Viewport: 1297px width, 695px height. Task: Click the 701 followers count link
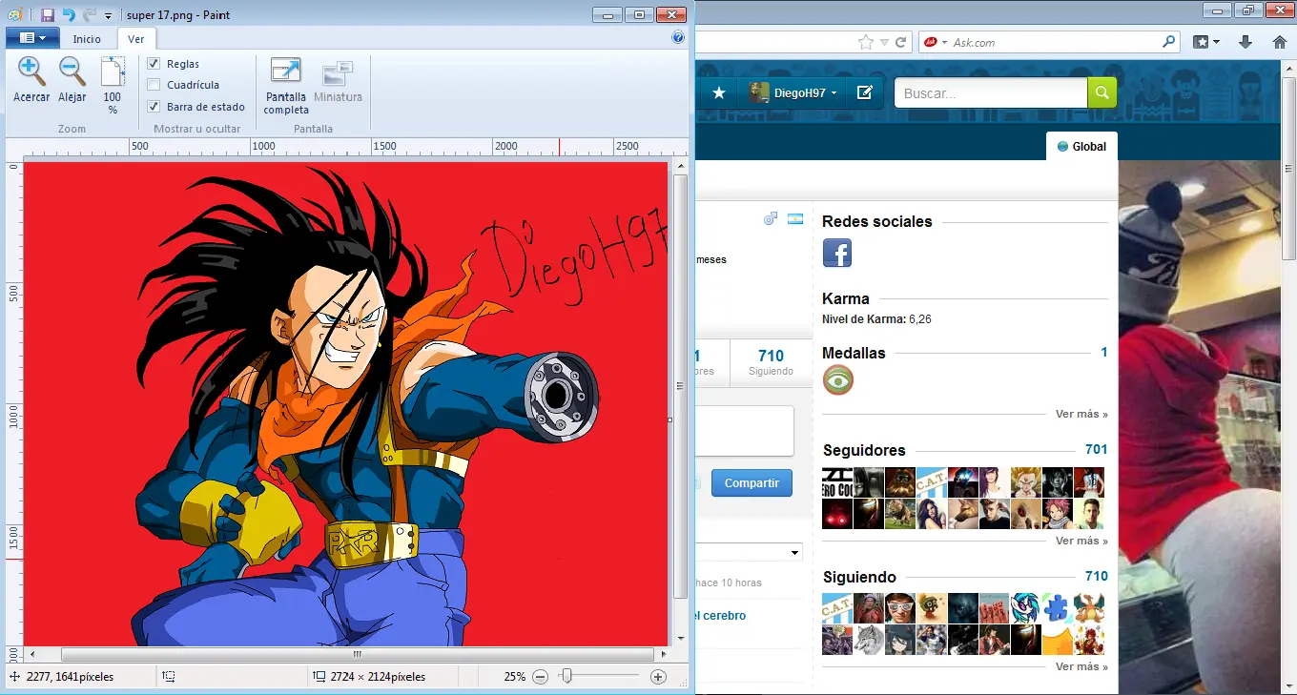tap(1097, 449)
